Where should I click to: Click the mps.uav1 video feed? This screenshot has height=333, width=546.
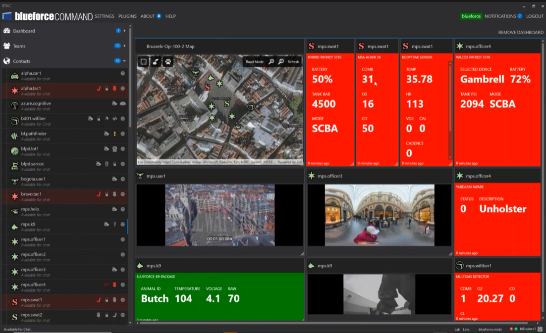coord(219,215)
